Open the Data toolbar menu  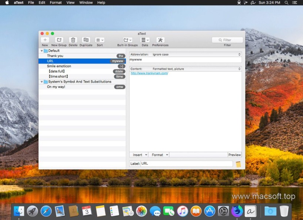tap(145, 40)
